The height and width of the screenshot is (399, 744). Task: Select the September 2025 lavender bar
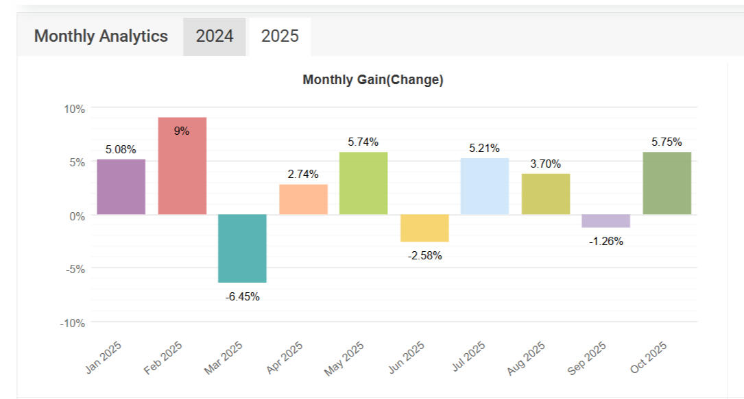pos(606,221)
